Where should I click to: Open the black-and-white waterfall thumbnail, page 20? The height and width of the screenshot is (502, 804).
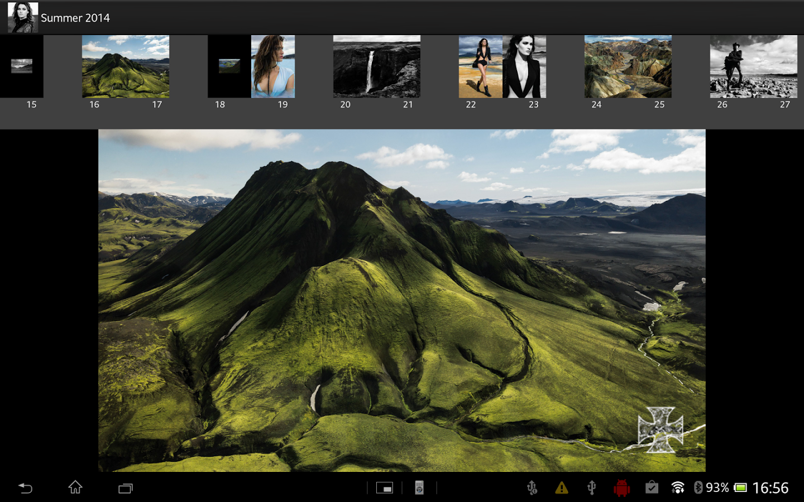[x=377, y=66]
